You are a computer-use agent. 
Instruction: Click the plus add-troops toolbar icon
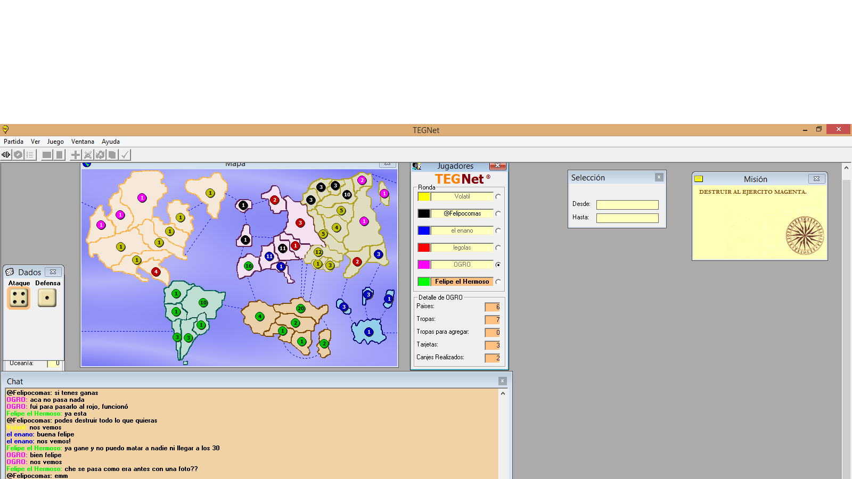point(76,155)
